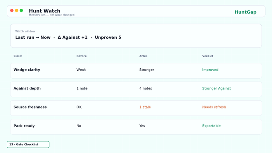Click the red close window dot
This screenshot has height=153, width=272.
click(x=12, y=10)
